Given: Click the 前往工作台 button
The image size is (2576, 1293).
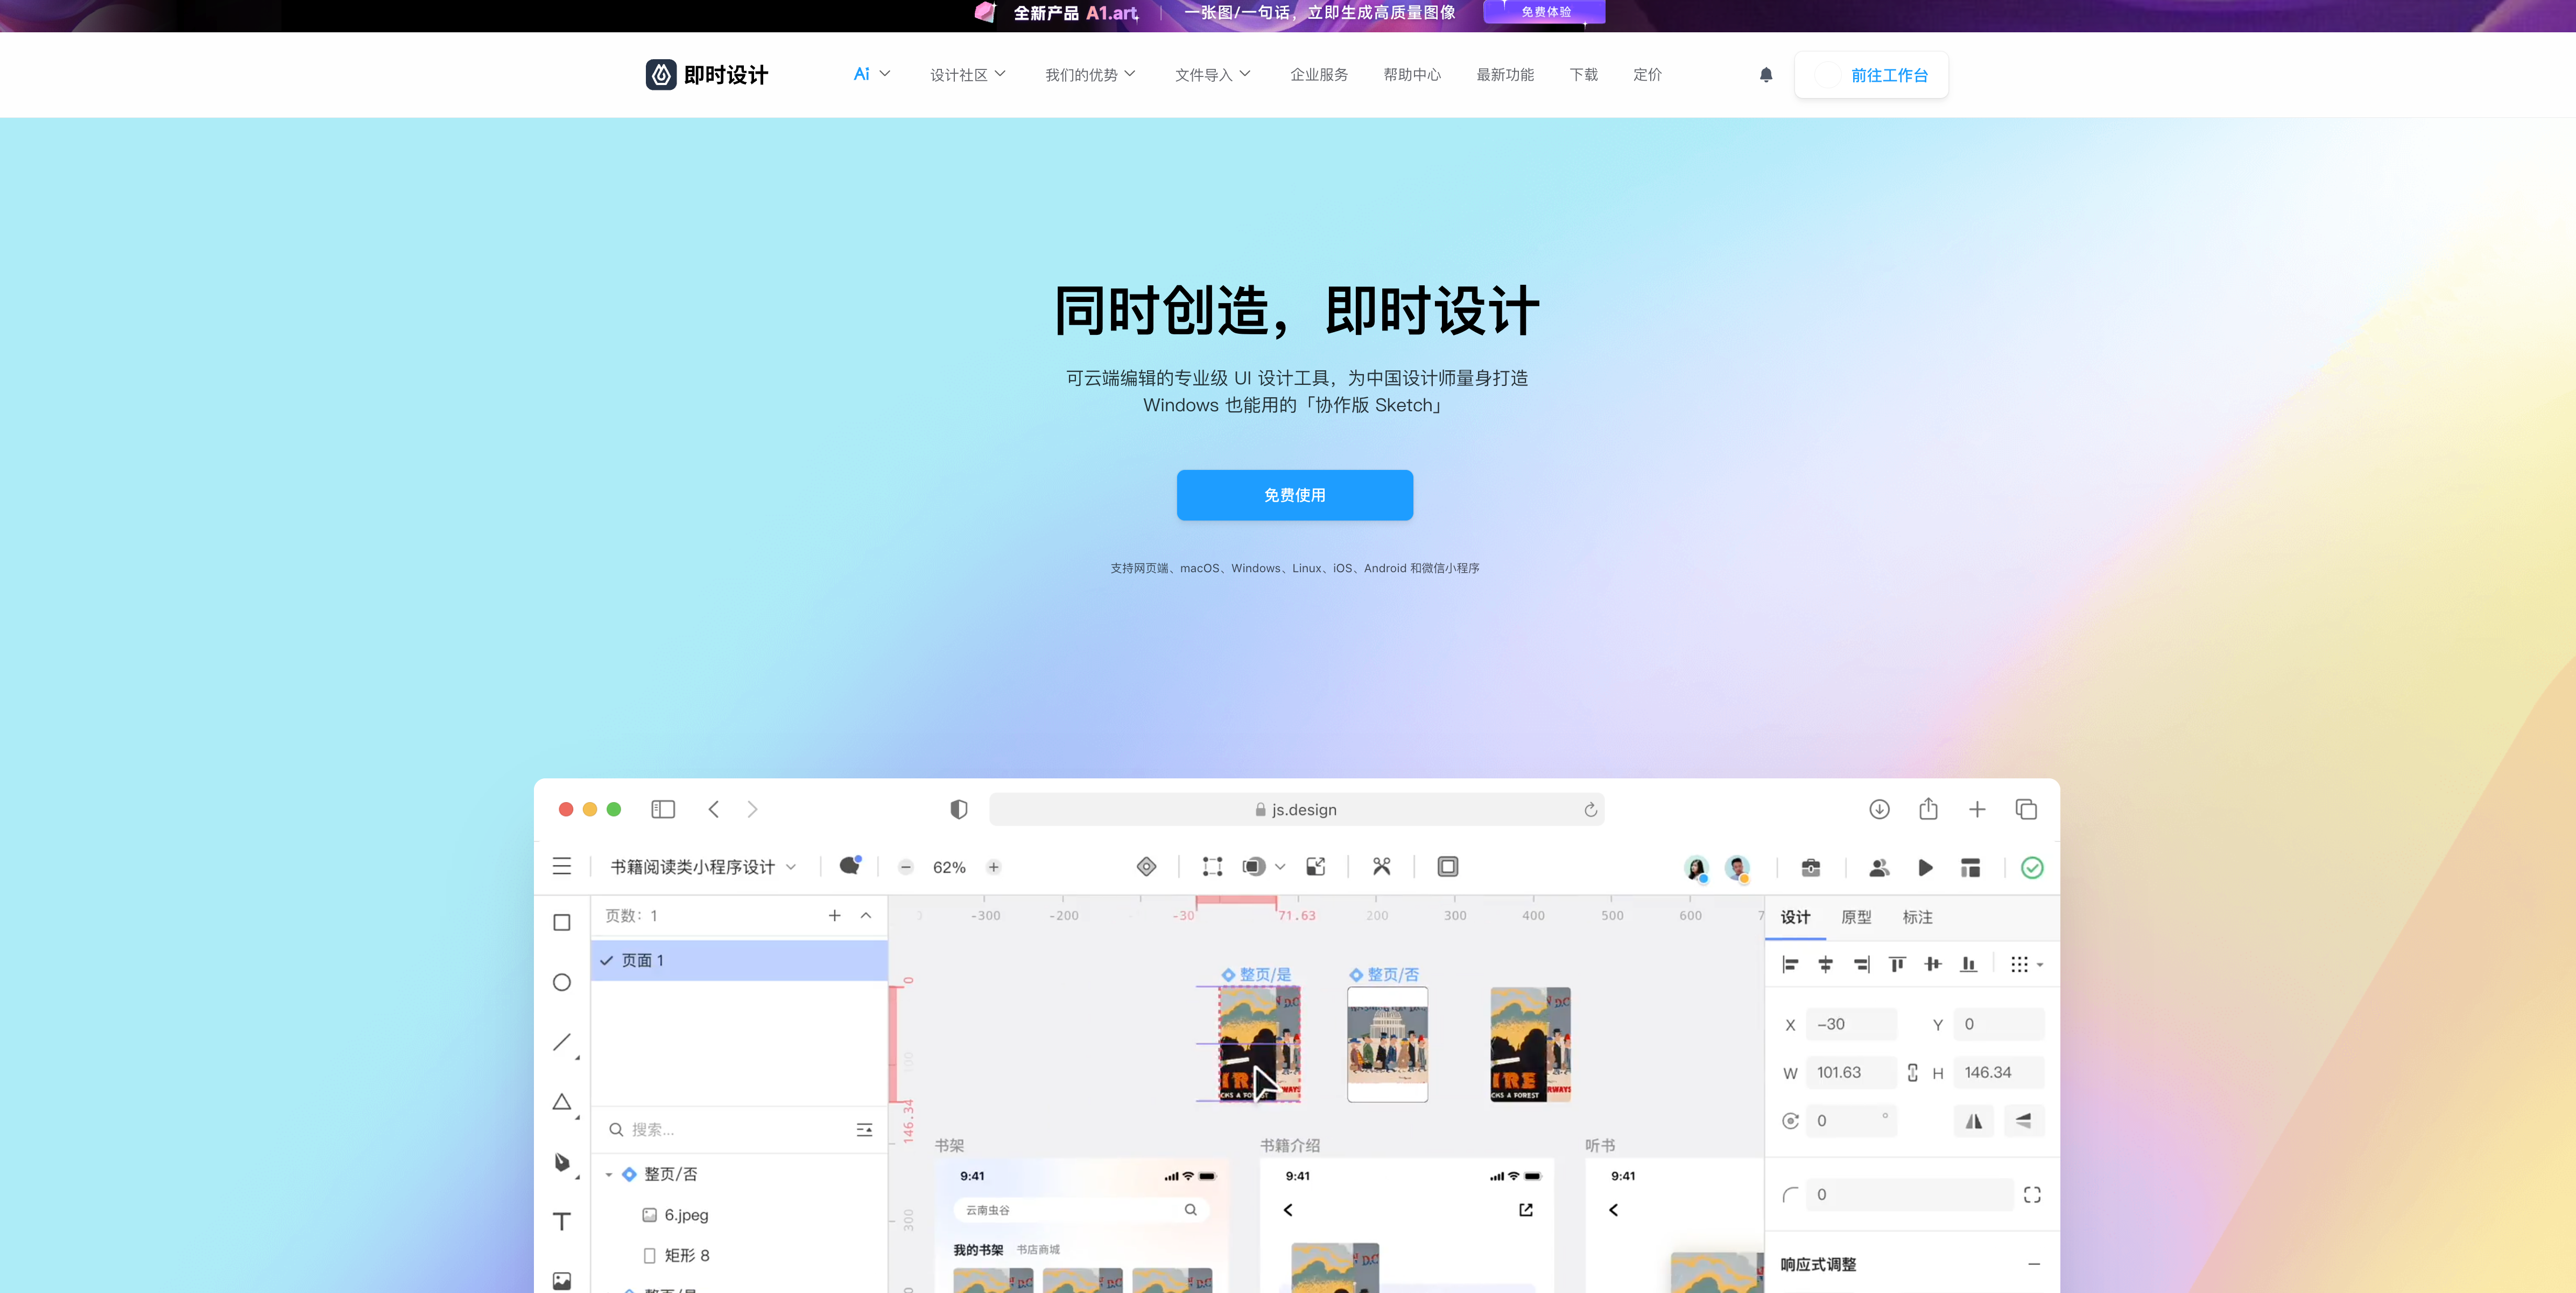Looking at the screenshot, I should coord(1871,75).
